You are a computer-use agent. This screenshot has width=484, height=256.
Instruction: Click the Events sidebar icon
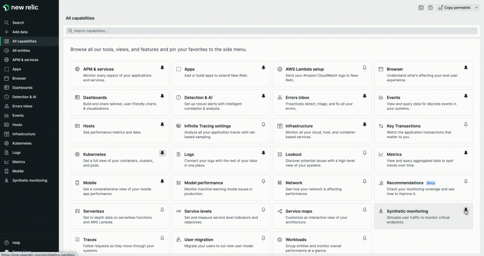(x=7, y=115)
